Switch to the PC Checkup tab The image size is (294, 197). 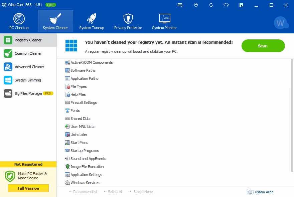(x=19, y=21)
